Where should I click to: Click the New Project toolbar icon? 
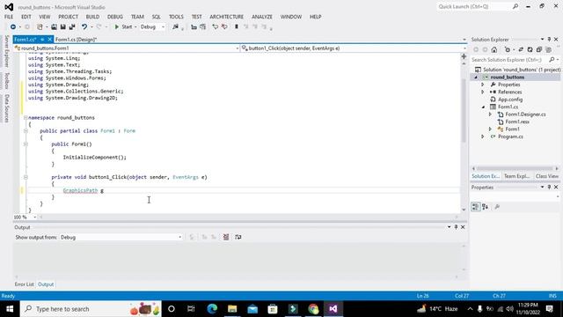point(40,27)
